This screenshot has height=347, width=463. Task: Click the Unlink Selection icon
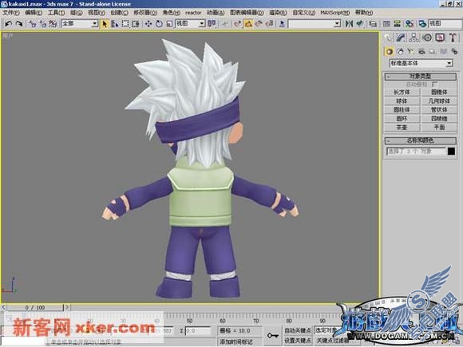click(x=42, y=24)
